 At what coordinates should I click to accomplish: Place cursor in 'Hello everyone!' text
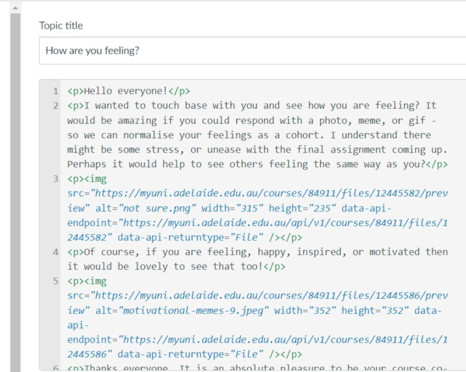pos(125,91)
